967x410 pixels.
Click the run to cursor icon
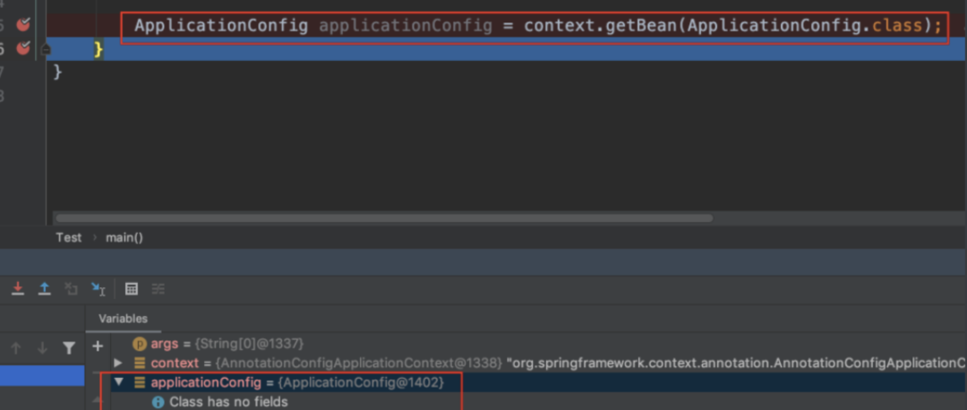(98, 288)
